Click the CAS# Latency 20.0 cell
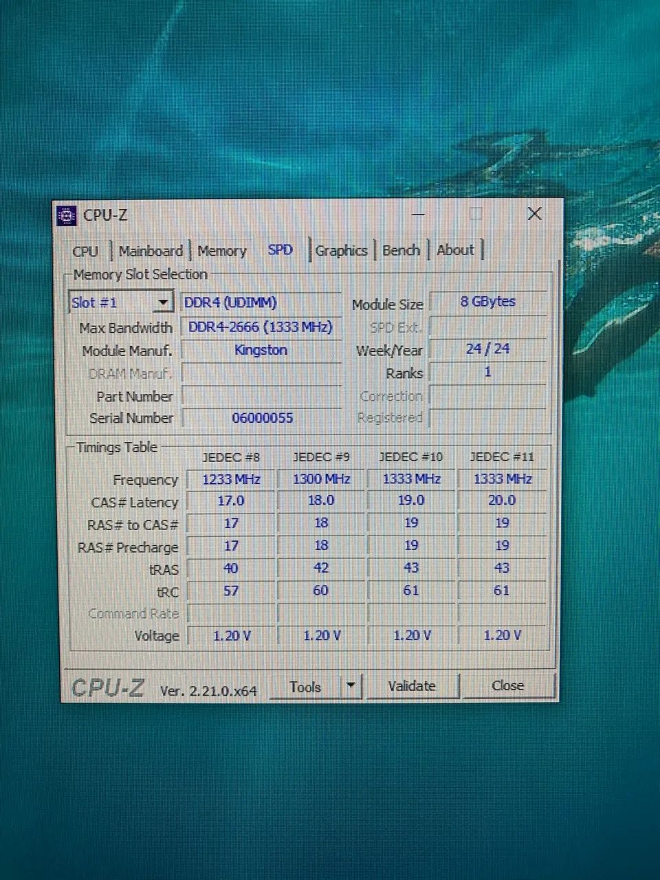 point(502,500)
